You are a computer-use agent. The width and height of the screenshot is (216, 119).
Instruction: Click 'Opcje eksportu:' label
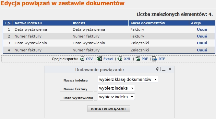coord(65,59)
